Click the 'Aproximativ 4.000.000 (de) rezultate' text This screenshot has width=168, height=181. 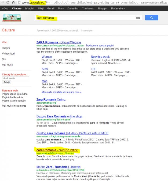point(64,31)
